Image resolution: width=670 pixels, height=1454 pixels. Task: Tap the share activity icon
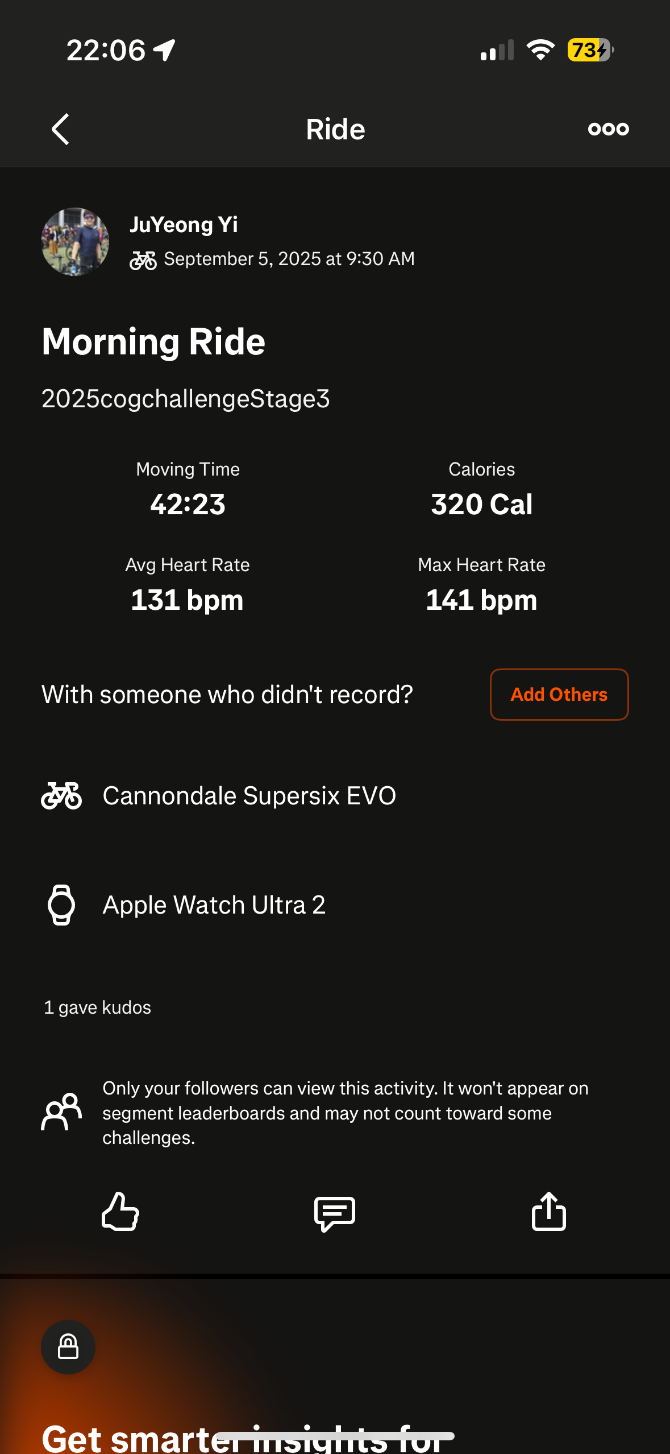548,1212
